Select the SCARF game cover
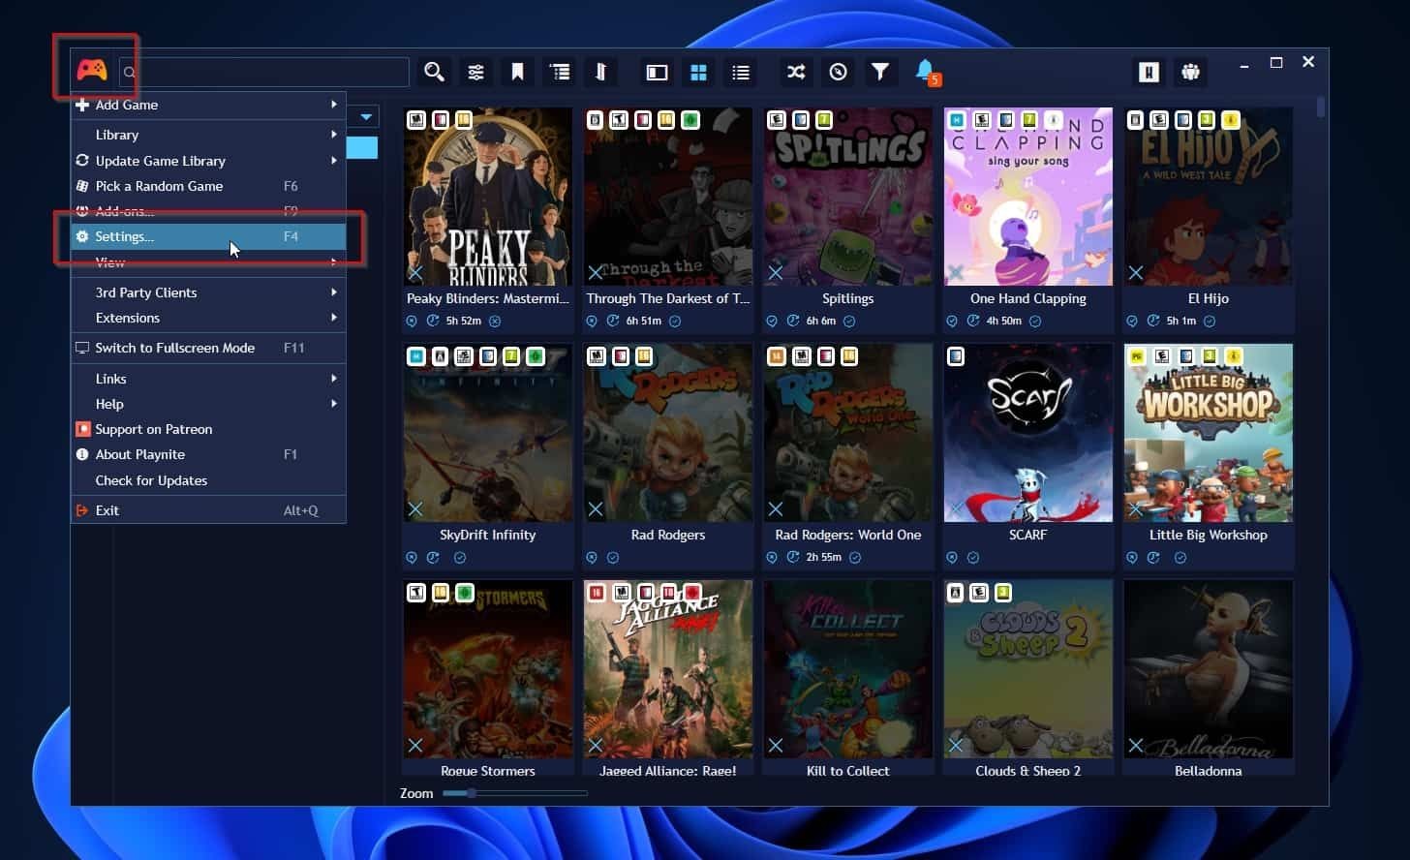This screenshot has height=860, width=1410. pyautogui.click(x=1028, y=433)
